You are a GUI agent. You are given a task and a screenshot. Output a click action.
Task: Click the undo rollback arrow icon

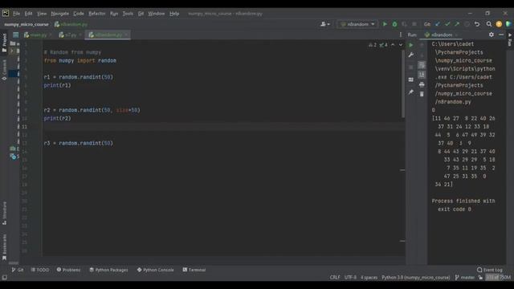point(477,24)
